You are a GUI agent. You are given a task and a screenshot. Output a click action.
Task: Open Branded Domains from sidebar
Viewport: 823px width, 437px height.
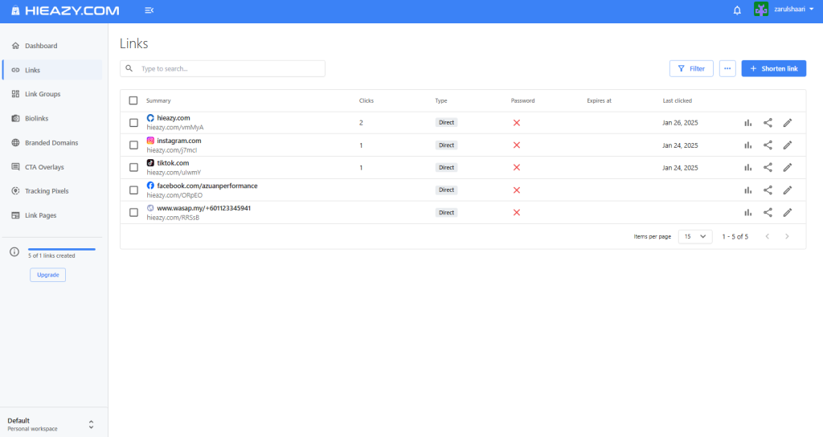(51, 143)
